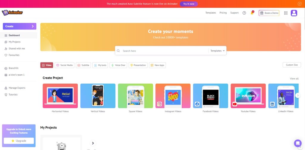Click the Favourites heart icon
This screenshot has height=150, width=305.
coord(6,55)
